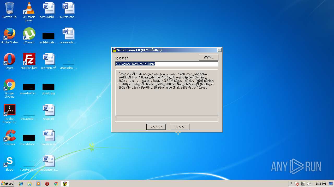Open the network tray icon
This screenshot has width=334, height=187.
coord(303,184)
